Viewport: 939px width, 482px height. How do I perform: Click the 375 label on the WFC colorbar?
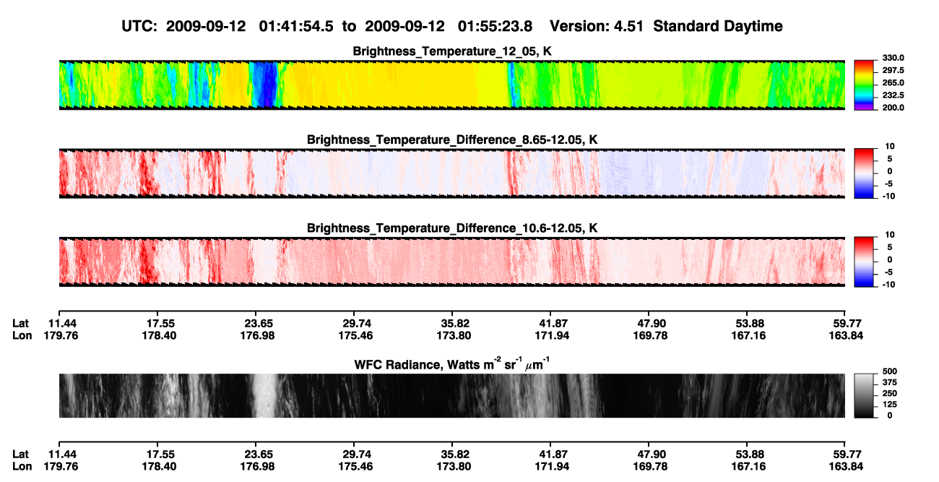pos(891,383)
